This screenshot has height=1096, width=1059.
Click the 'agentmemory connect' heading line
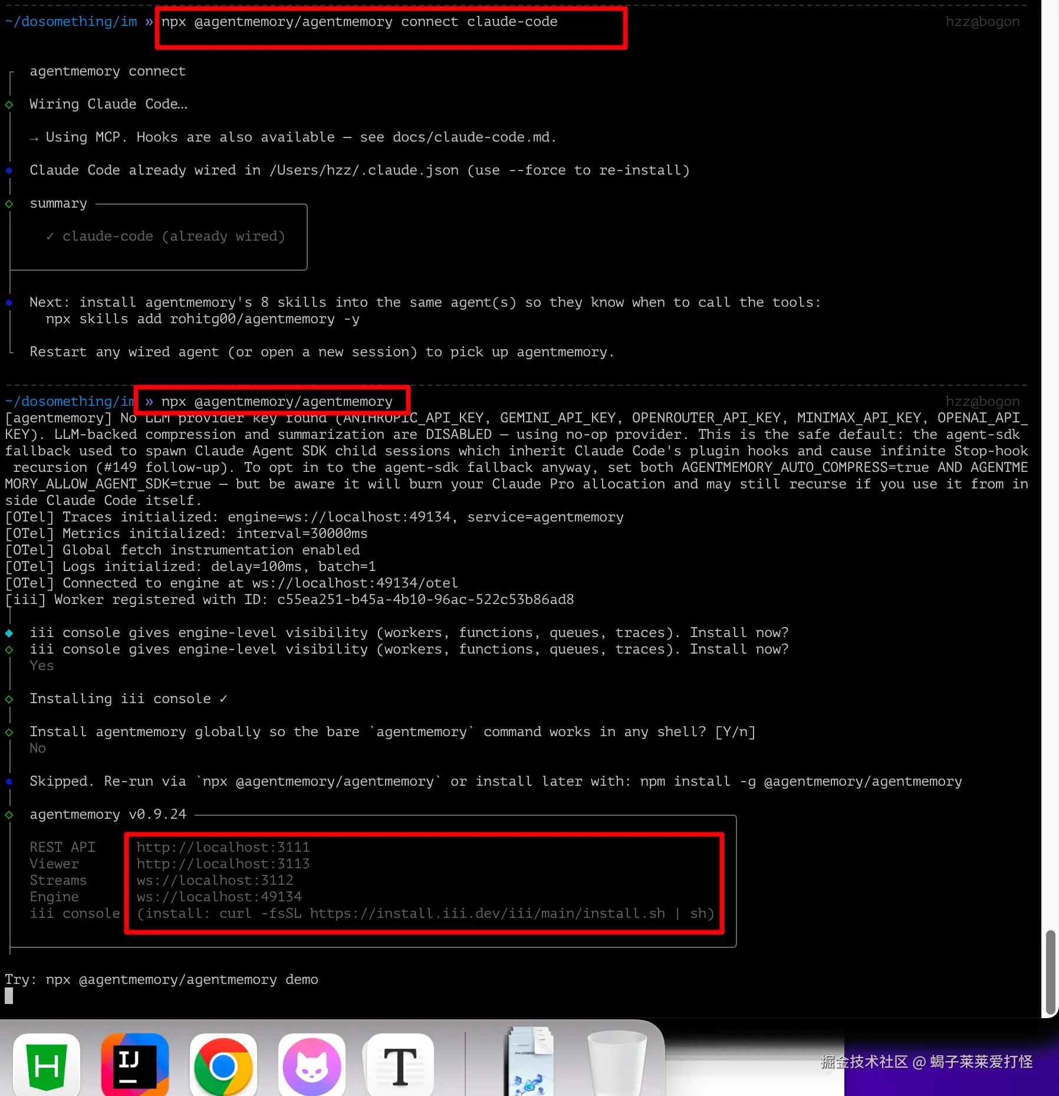pos(108,71)
